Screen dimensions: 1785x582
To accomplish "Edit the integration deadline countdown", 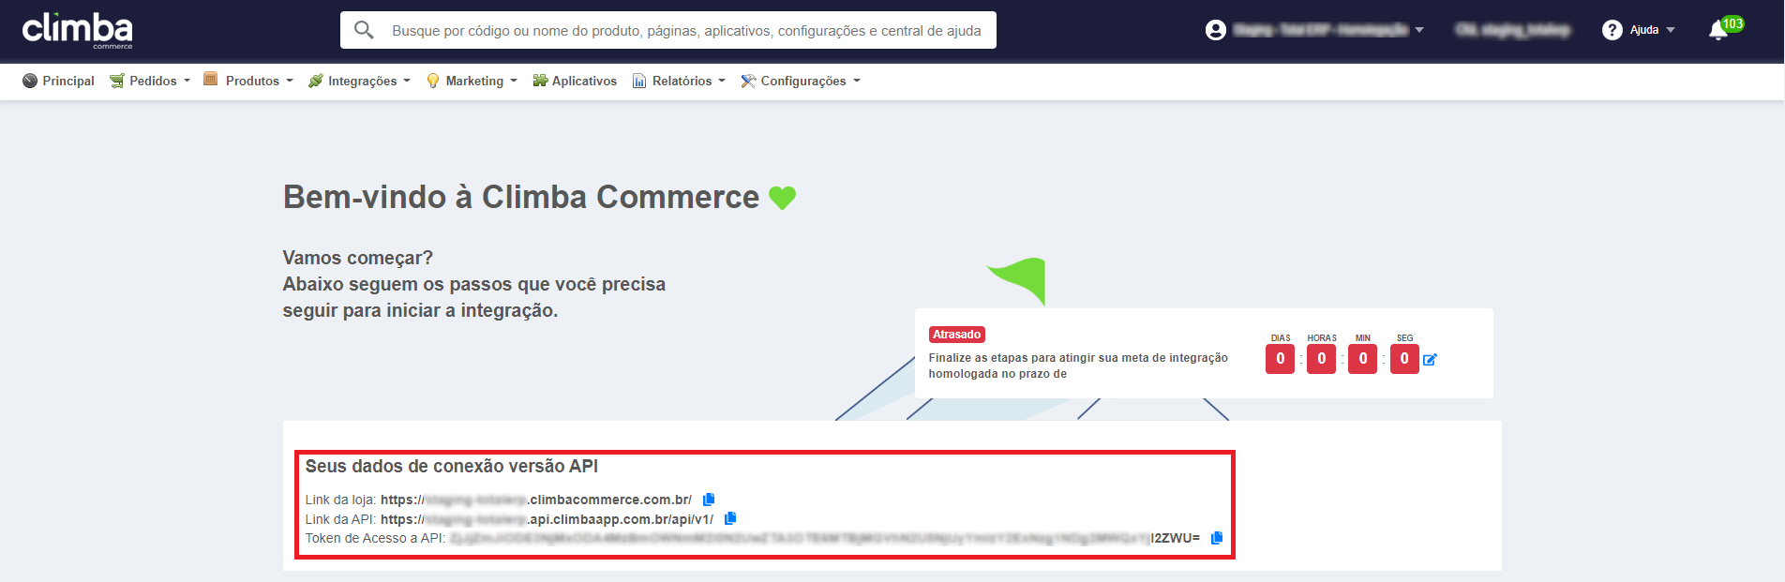I will pyautogui.click(x=1430, y=359).
